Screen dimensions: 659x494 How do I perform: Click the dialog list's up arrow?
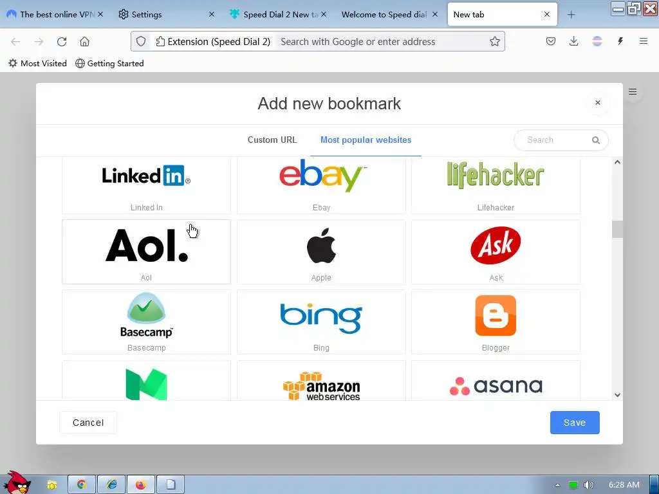coord(617,162)
